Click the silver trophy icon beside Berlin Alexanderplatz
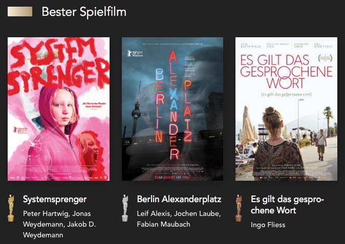The height and width of the screenshot is (244, 345). tap(125, 208)
